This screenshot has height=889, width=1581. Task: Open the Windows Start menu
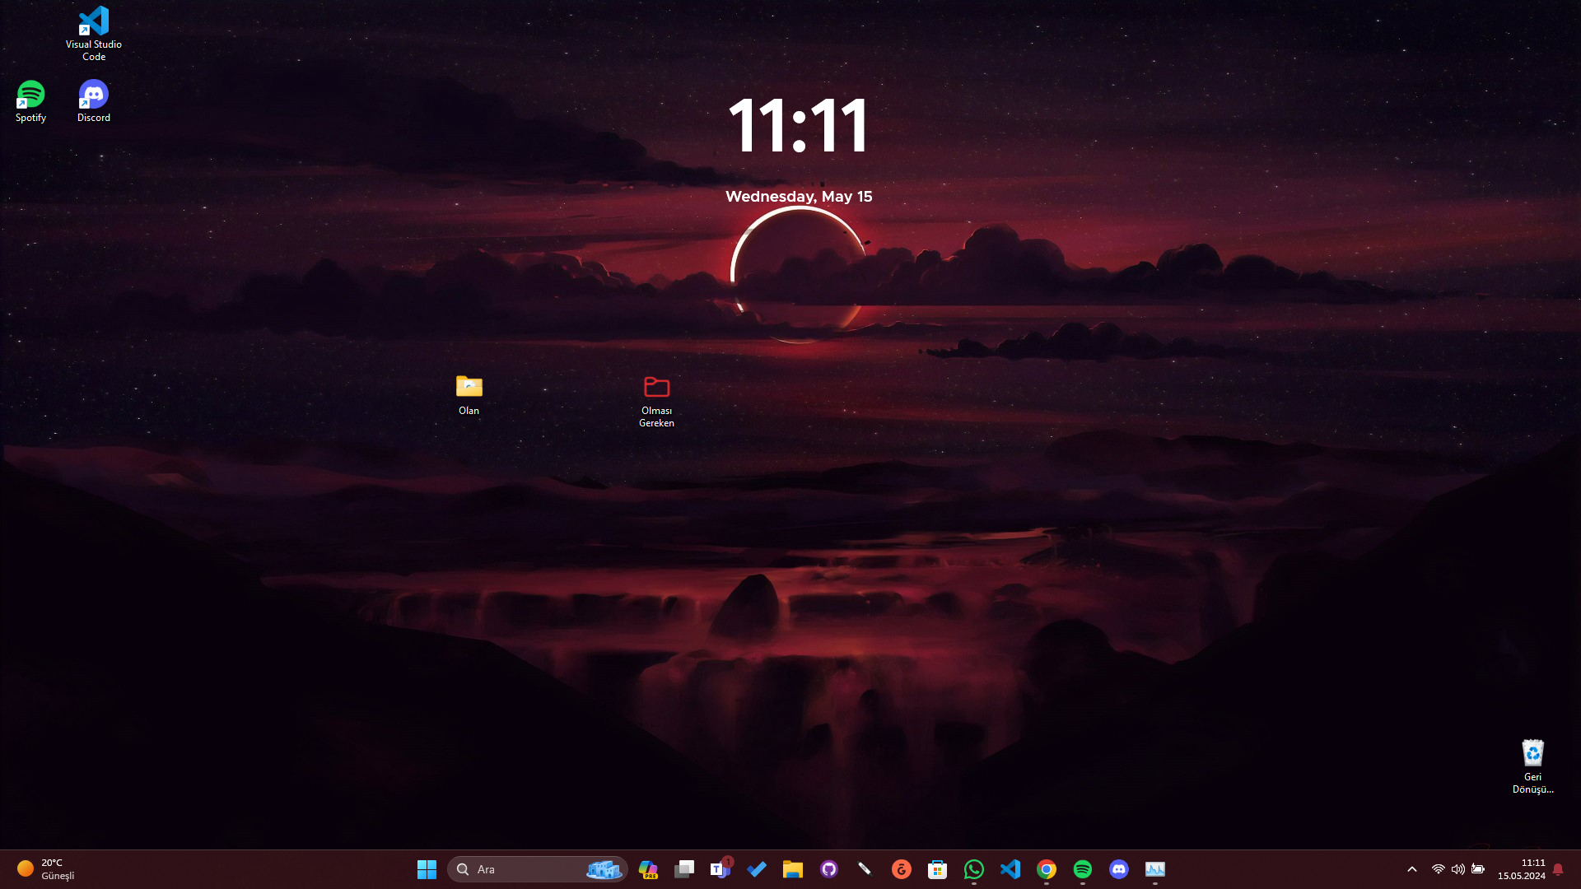427,869
